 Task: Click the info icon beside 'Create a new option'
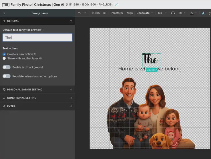pyautogui.click(x=35, y=54)
